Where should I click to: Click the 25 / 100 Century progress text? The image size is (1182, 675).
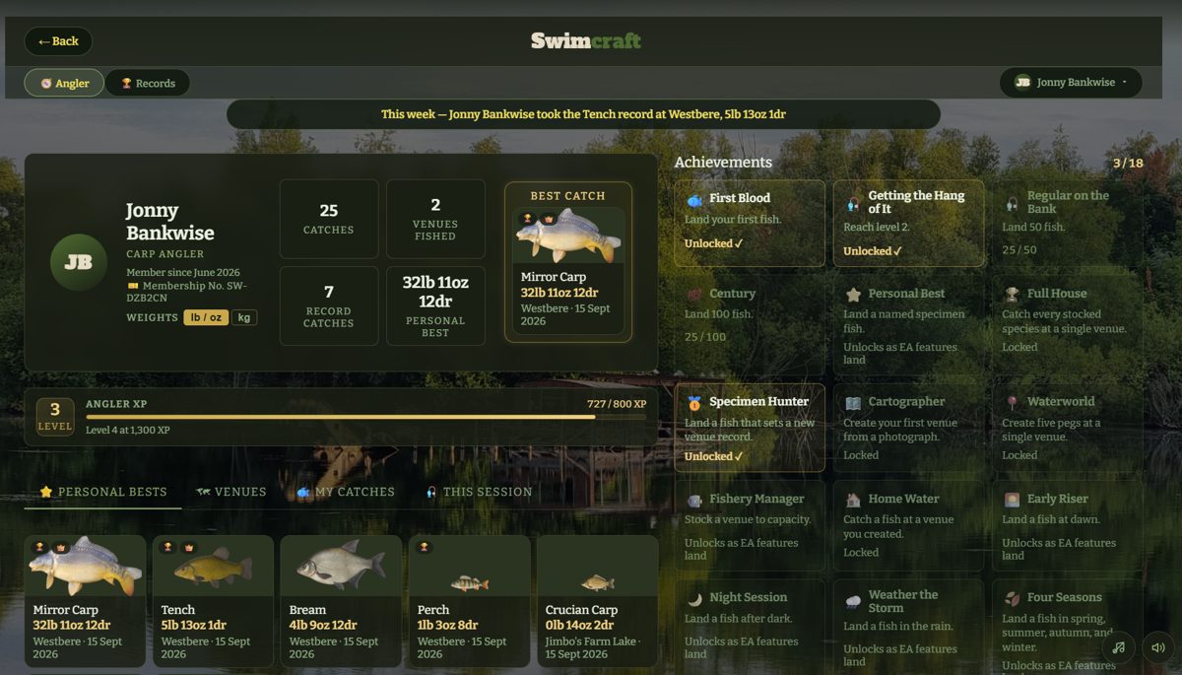(x=705, y=337)
